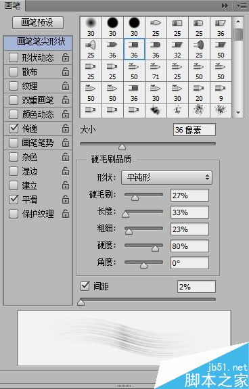This screenshot has height=389, width=249.
Task: Enable the 湿边 checkbox
Action: click(x=14, y=171)
